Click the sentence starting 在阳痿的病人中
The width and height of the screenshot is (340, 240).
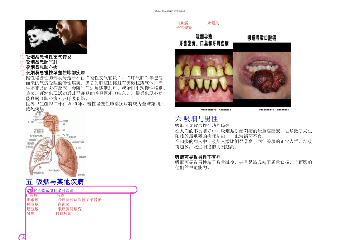click(x=243, y=144)
